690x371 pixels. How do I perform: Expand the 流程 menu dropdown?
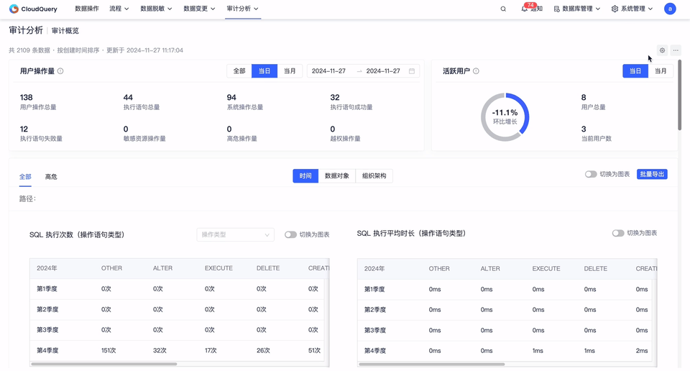(x=119, y=9)
